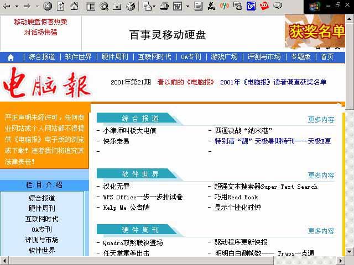354x265 pixels.
Task: Click the Forward arrow button
Action: tap(27, 6)
